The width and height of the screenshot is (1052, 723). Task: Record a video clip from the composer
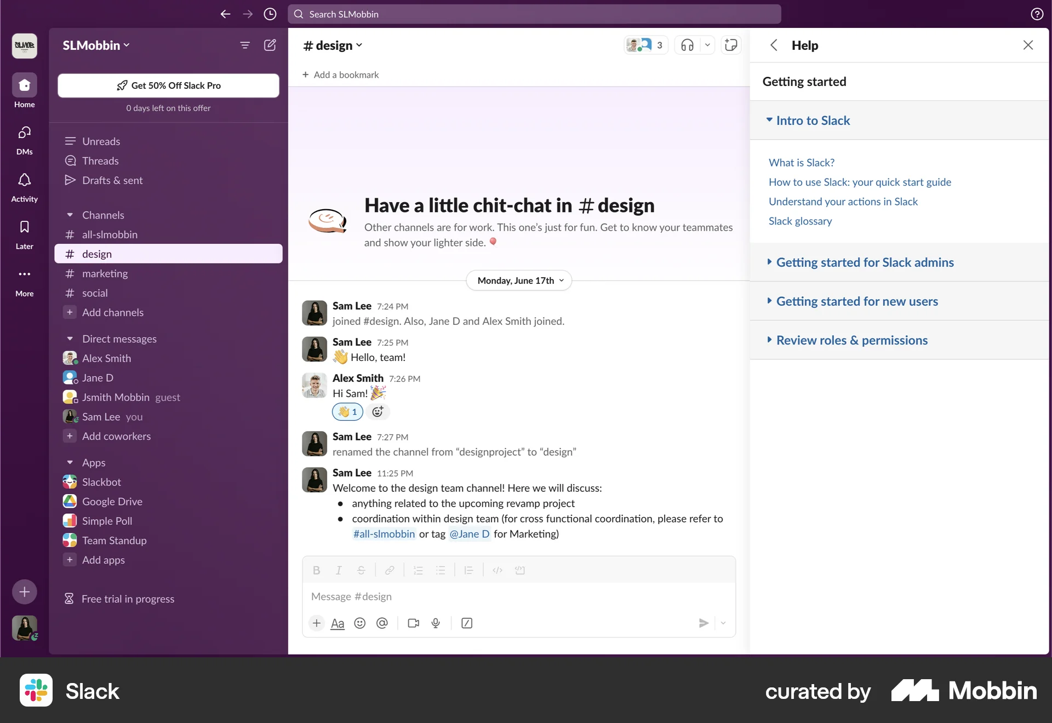tap(413, 623)
